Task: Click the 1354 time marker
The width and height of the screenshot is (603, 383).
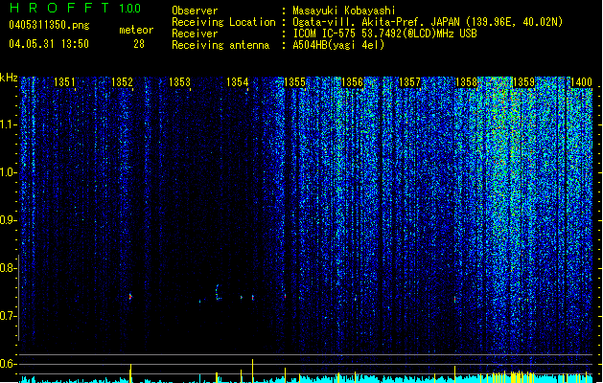Action: [238, 82]
